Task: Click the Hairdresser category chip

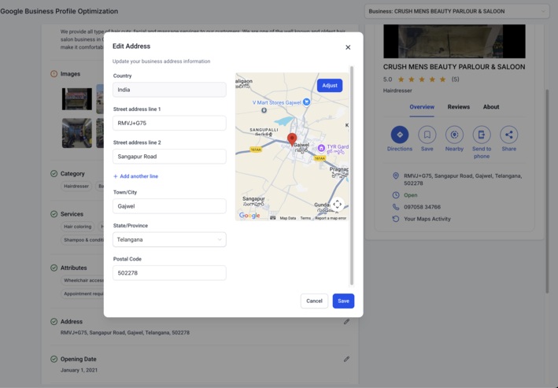Action: pyautogui.click(x=76, y=187)
